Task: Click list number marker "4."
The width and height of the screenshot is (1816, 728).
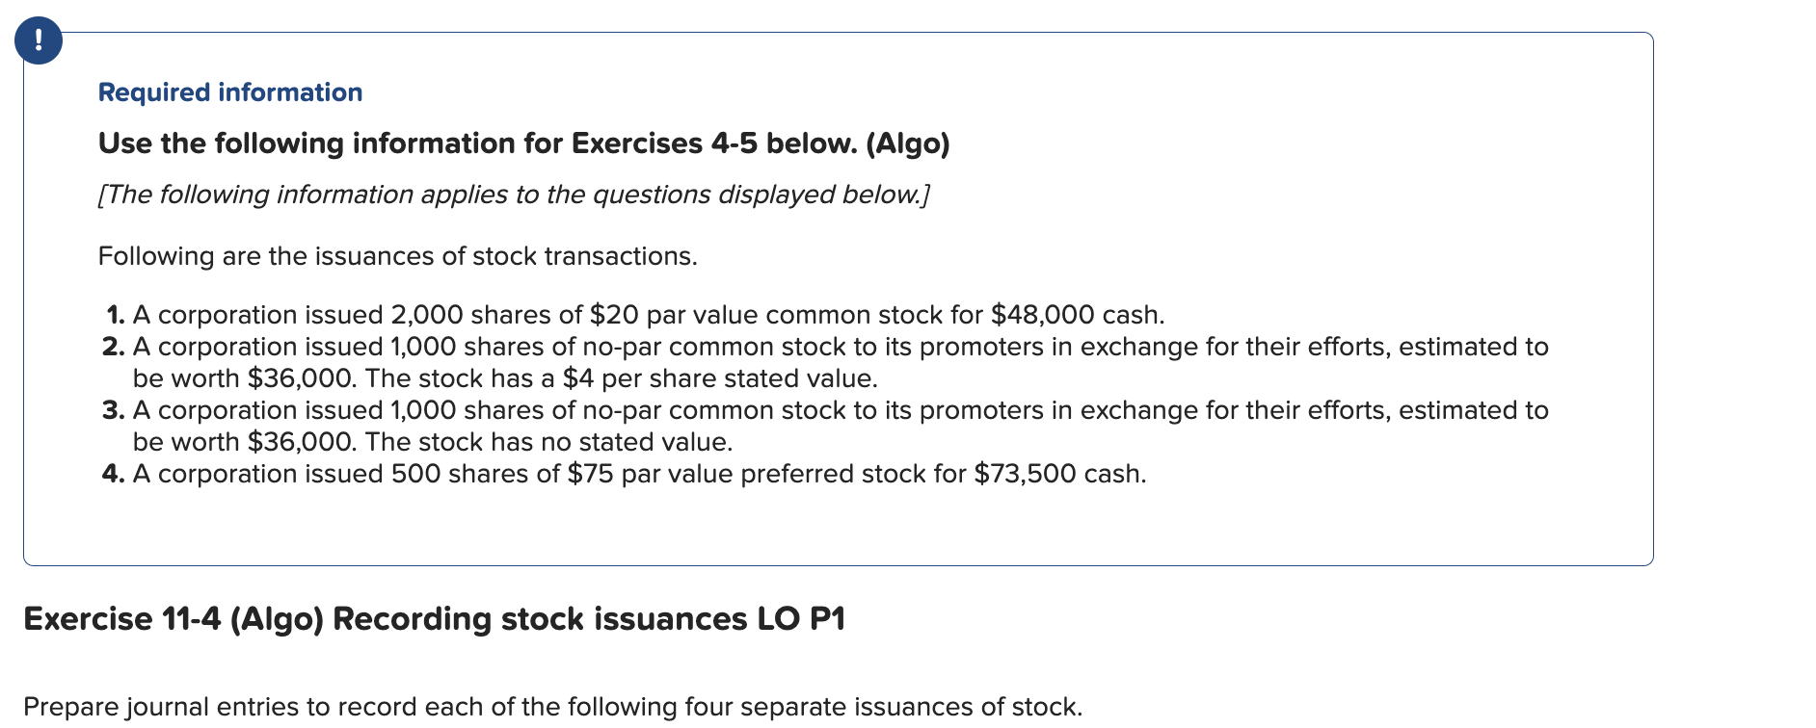Action: tap(114, 474)
